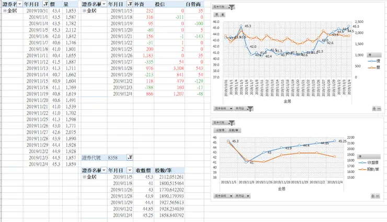This screenshot has height=222, width=387.
Task: Click the 量 value field button in top chart
Action: tap(222, 15)
